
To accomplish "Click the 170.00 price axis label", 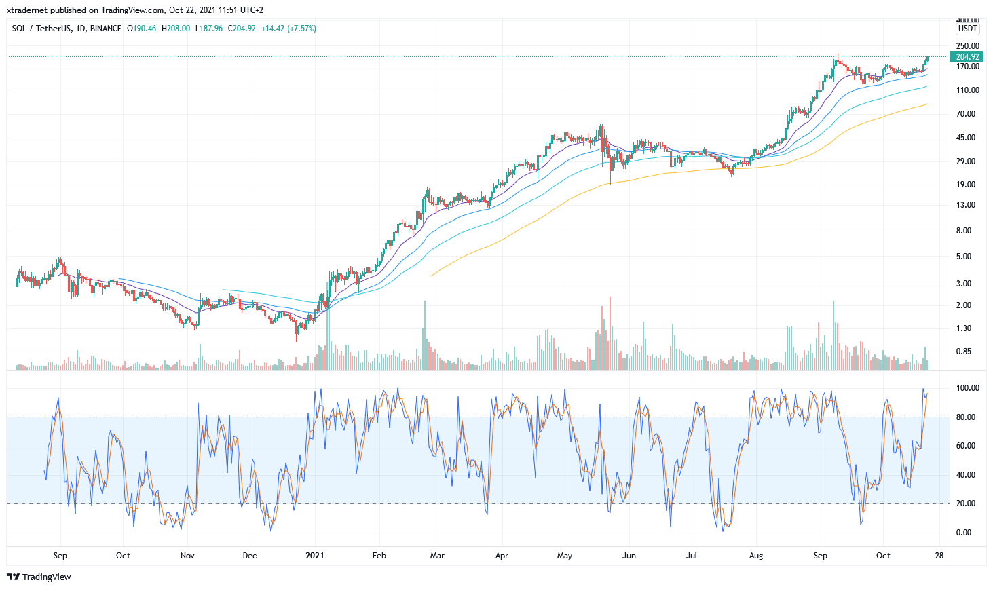I will (x=967, y=66).
